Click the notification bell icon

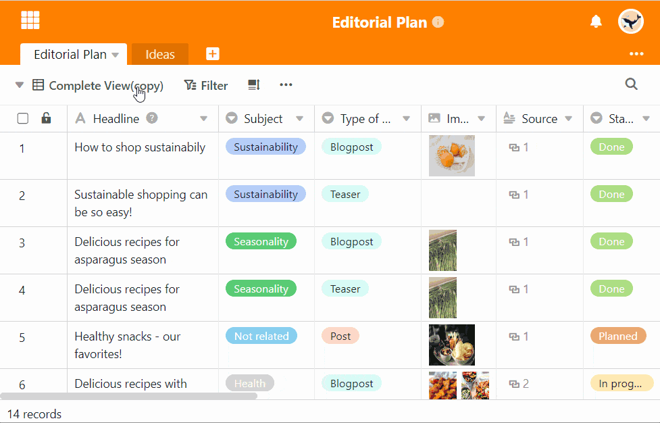click(596, 22)
